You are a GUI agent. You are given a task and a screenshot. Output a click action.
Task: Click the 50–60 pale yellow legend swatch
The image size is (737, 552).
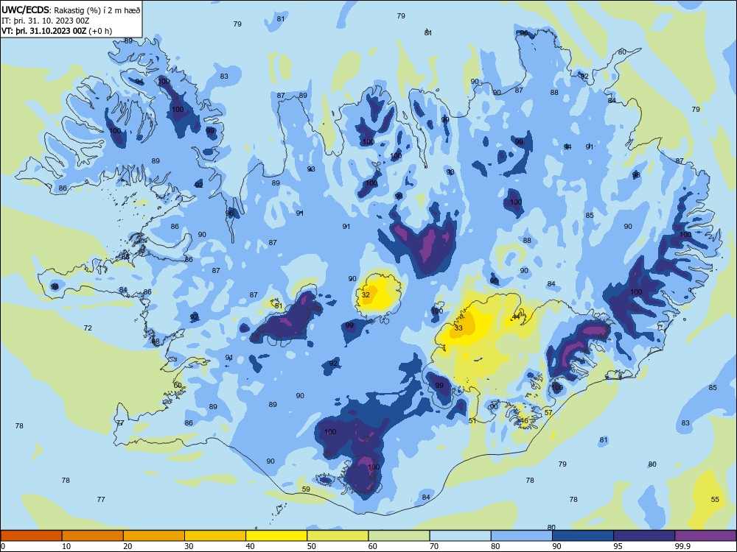point(338,536)
